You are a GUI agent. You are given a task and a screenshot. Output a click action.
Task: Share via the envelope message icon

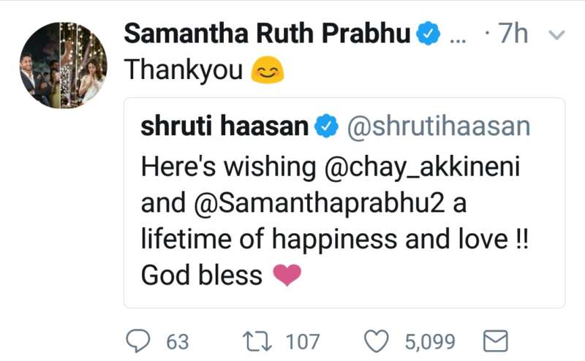497,341
